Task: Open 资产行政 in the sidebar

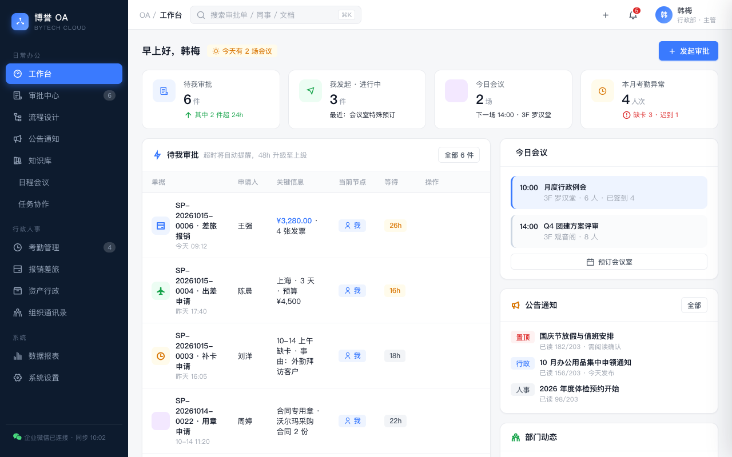Action: click(64, 291)
